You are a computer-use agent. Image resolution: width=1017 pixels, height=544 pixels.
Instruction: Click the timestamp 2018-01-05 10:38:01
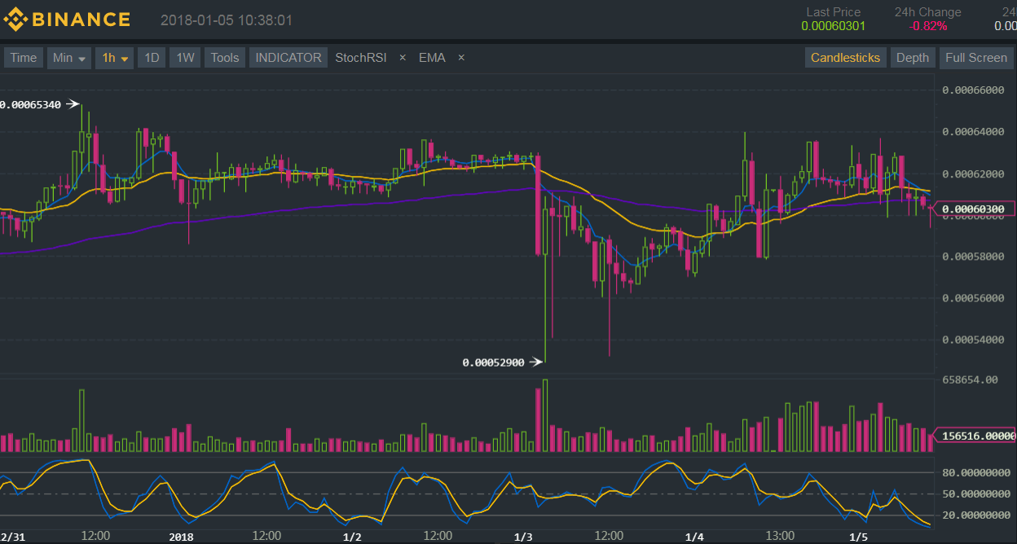coord(227,20)
